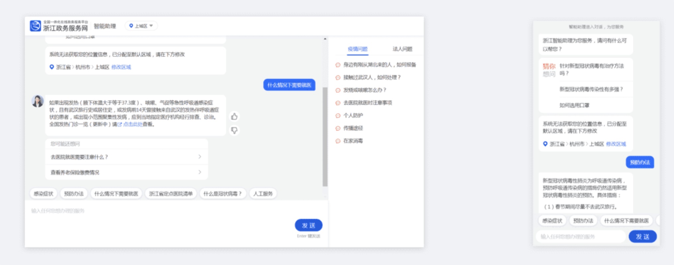
Task: Switch to the 法人问题 tab
Action: [402, 49]
